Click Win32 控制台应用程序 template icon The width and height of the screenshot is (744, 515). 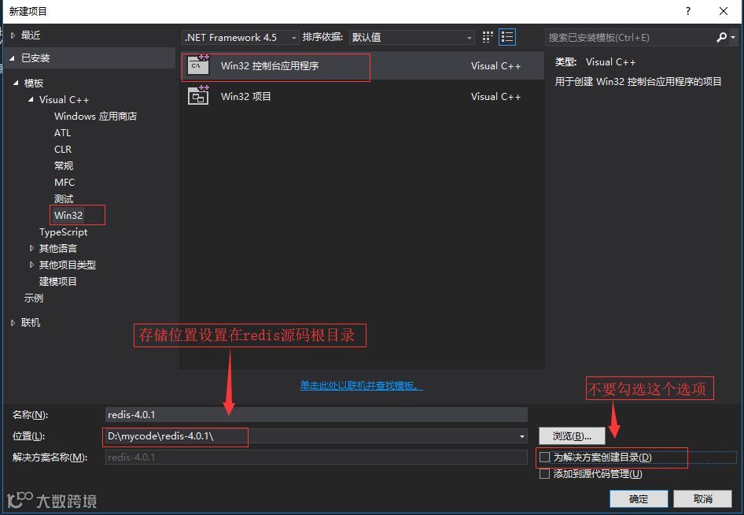pos(198,65)
